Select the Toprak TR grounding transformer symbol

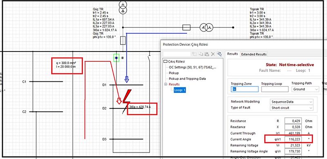coord(206,27)
